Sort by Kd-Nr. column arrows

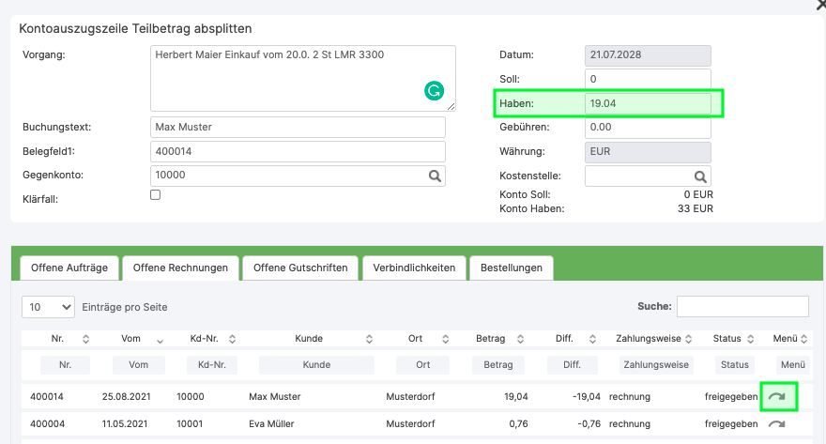pyautogui.click(x=232, y=339)
